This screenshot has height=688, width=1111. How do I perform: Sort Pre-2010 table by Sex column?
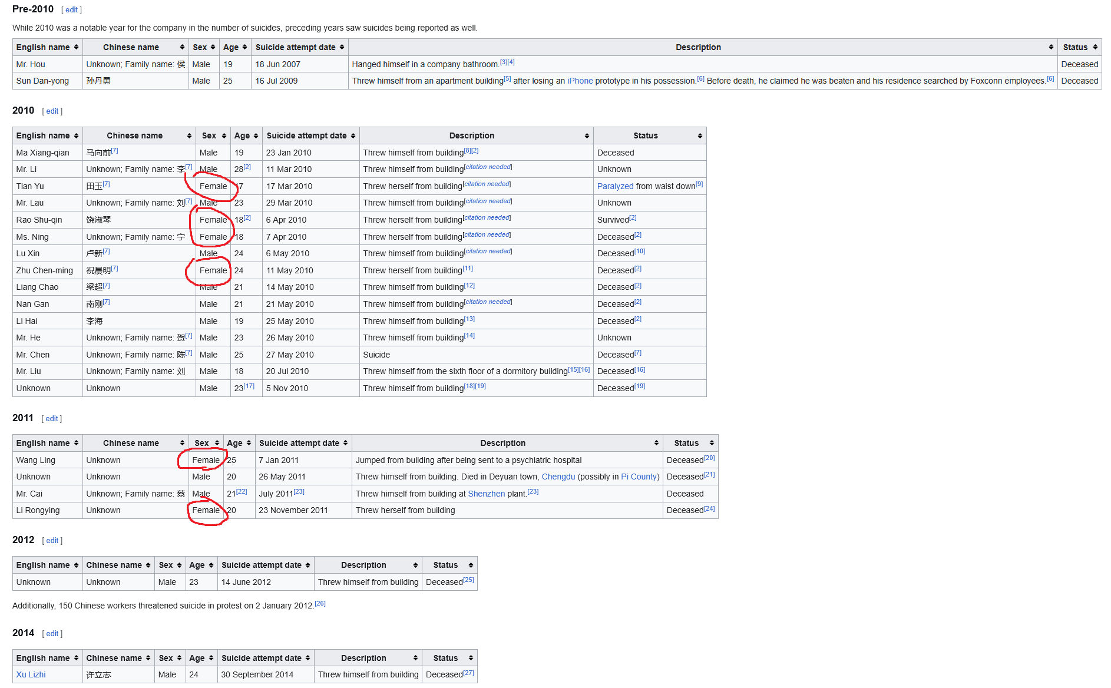[204, 47]
